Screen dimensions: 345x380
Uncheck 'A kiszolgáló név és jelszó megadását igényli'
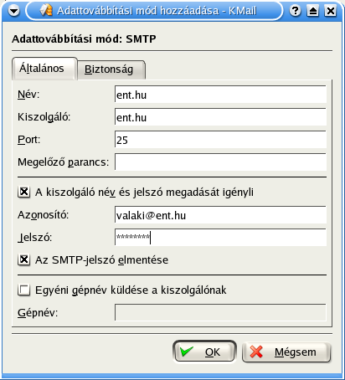[24, 192]
